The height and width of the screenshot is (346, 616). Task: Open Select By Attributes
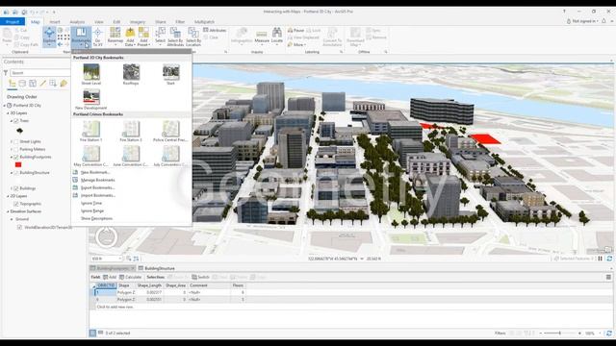click(175, 37)
